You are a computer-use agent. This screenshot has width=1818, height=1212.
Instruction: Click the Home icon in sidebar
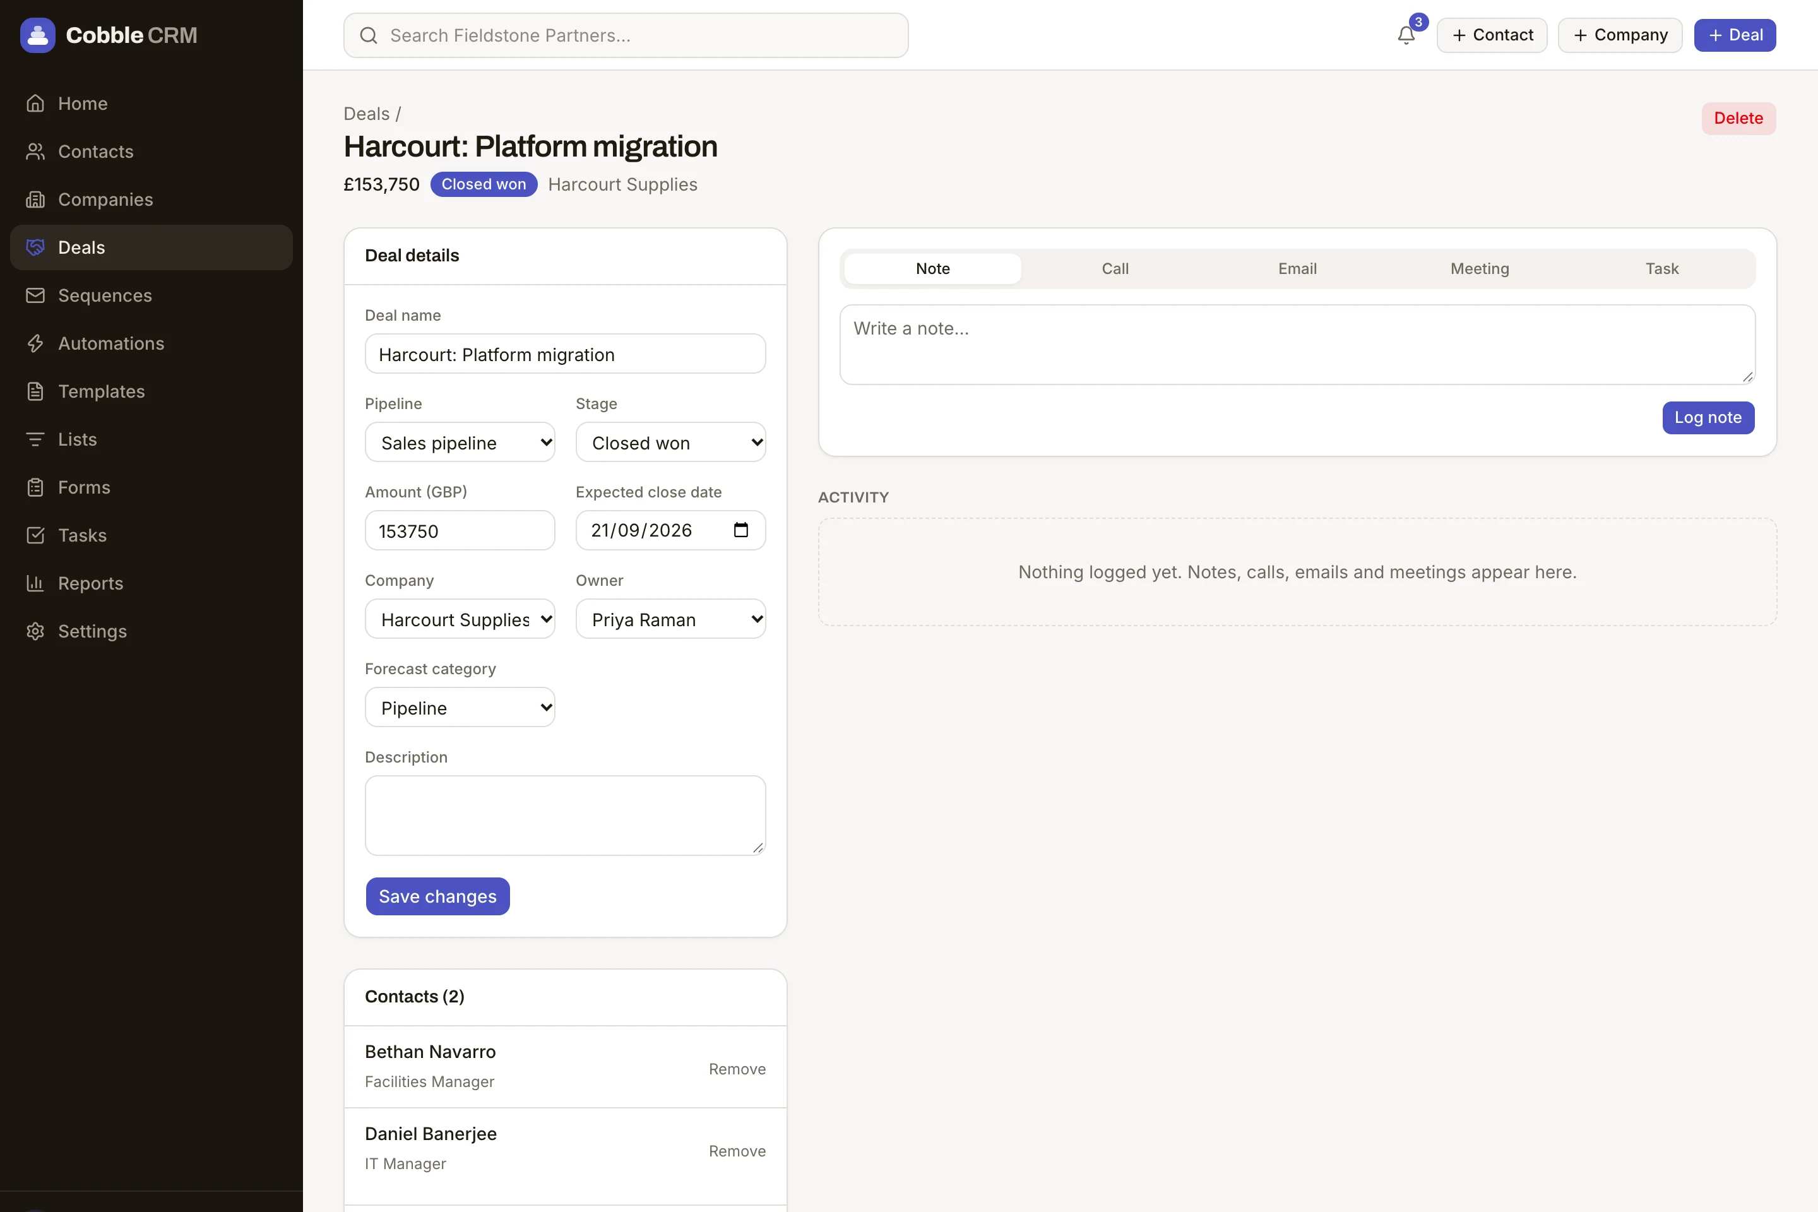click(x=35, y=103)
